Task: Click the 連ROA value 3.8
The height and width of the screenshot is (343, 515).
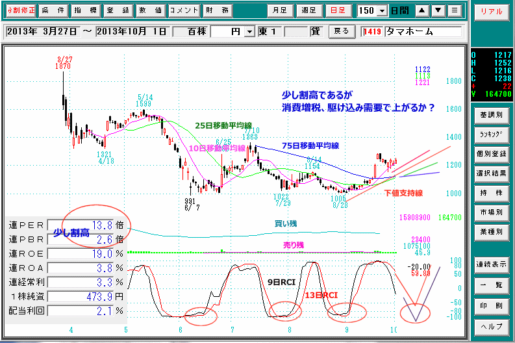Action: click(105, 268)
